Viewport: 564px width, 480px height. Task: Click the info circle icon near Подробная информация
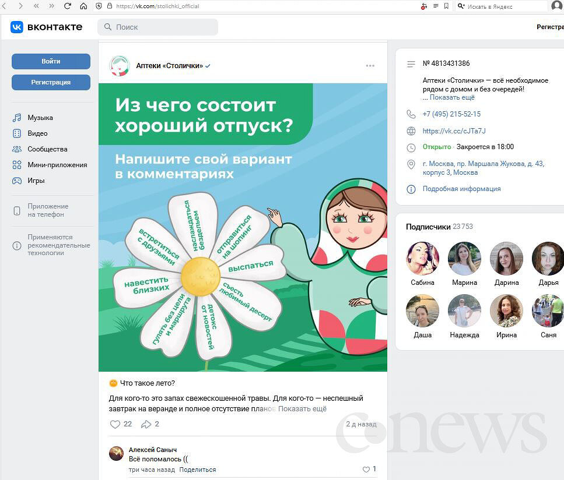[x=411, y=189]
